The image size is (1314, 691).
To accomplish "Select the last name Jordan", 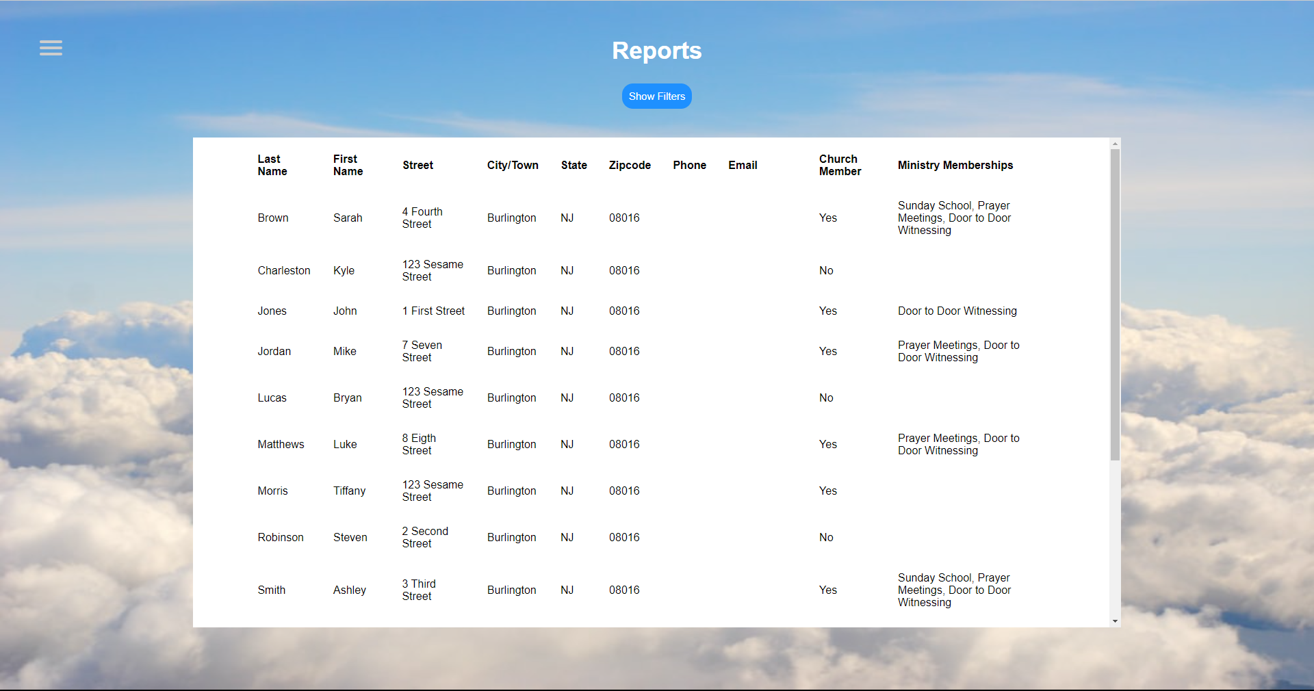I will (x=274, y=351).
